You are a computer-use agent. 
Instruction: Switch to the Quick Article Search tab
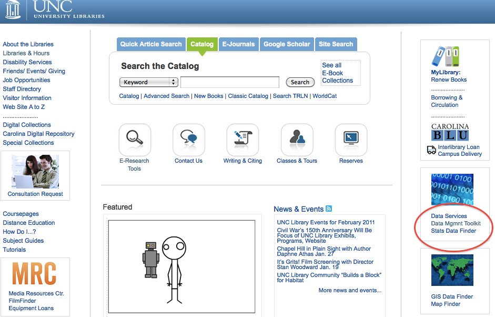coord(151,44)
